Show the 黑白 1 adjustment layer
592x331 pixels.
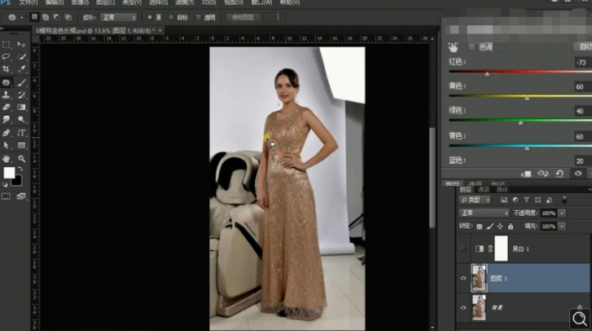pos(464,249)
